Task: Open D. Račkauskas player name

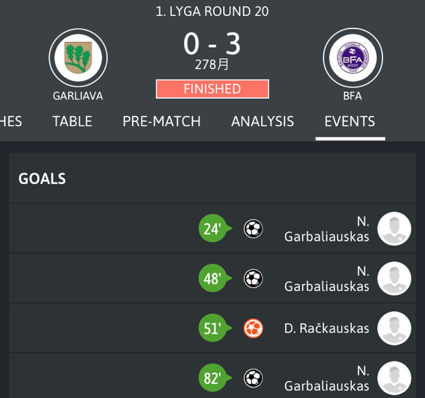Action: click(327, 328)
